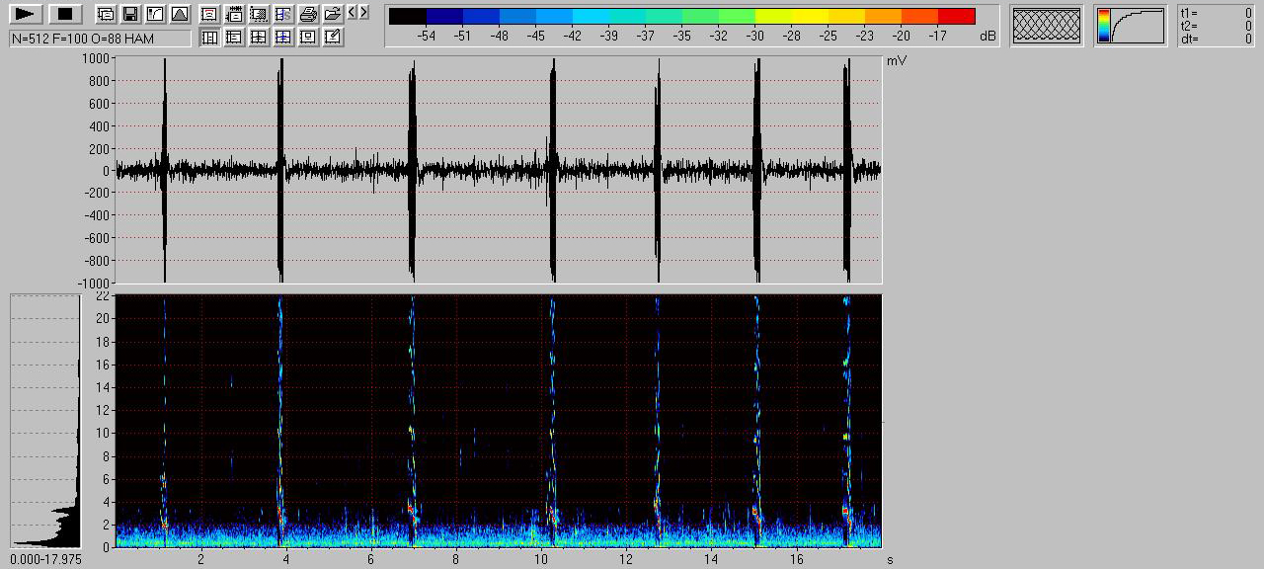Click the left arrow scroll button
The height and width of the screenshot is (569, 1264).
coord(353,12)
